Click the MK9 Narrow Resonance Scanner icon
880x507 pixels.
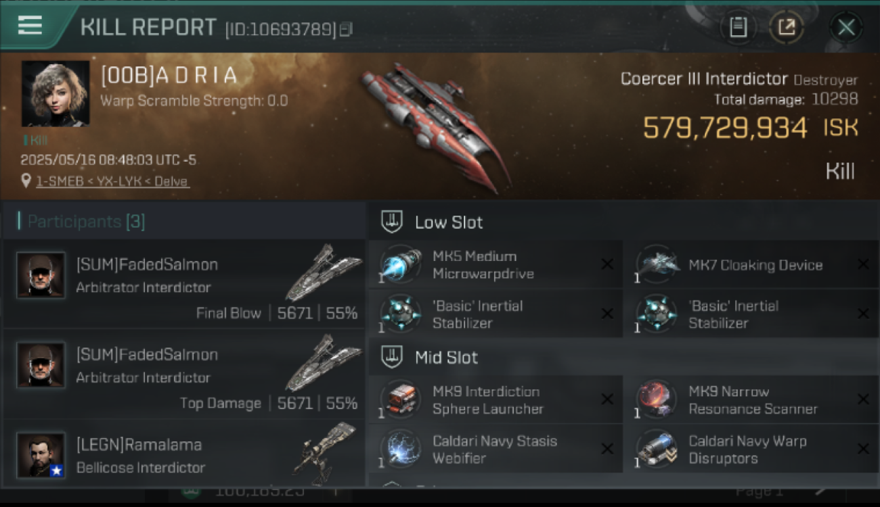click(x=657, y=400)
